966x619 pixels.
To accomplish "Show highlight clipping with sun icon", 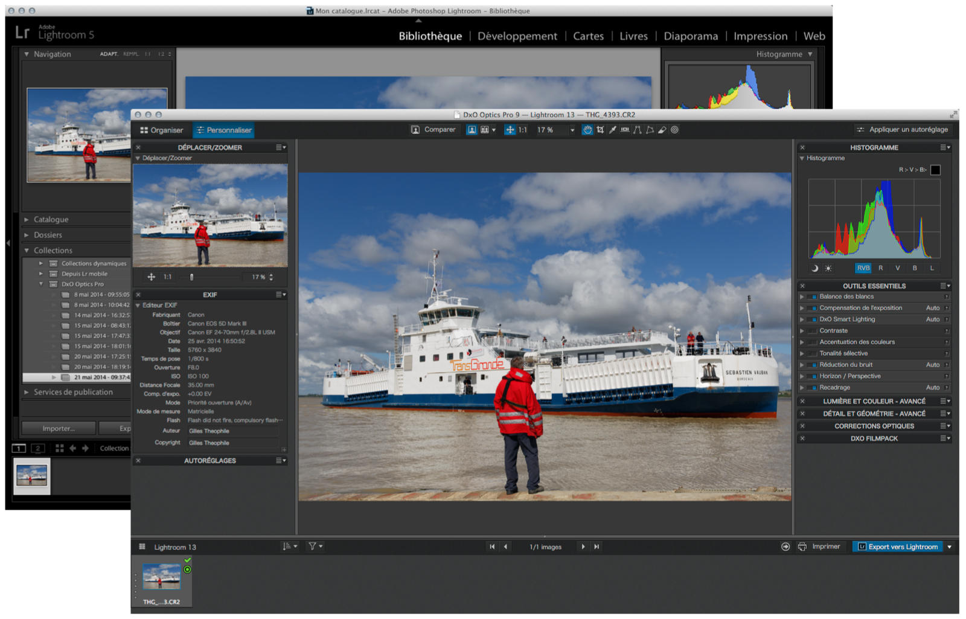I will (828, 268).
